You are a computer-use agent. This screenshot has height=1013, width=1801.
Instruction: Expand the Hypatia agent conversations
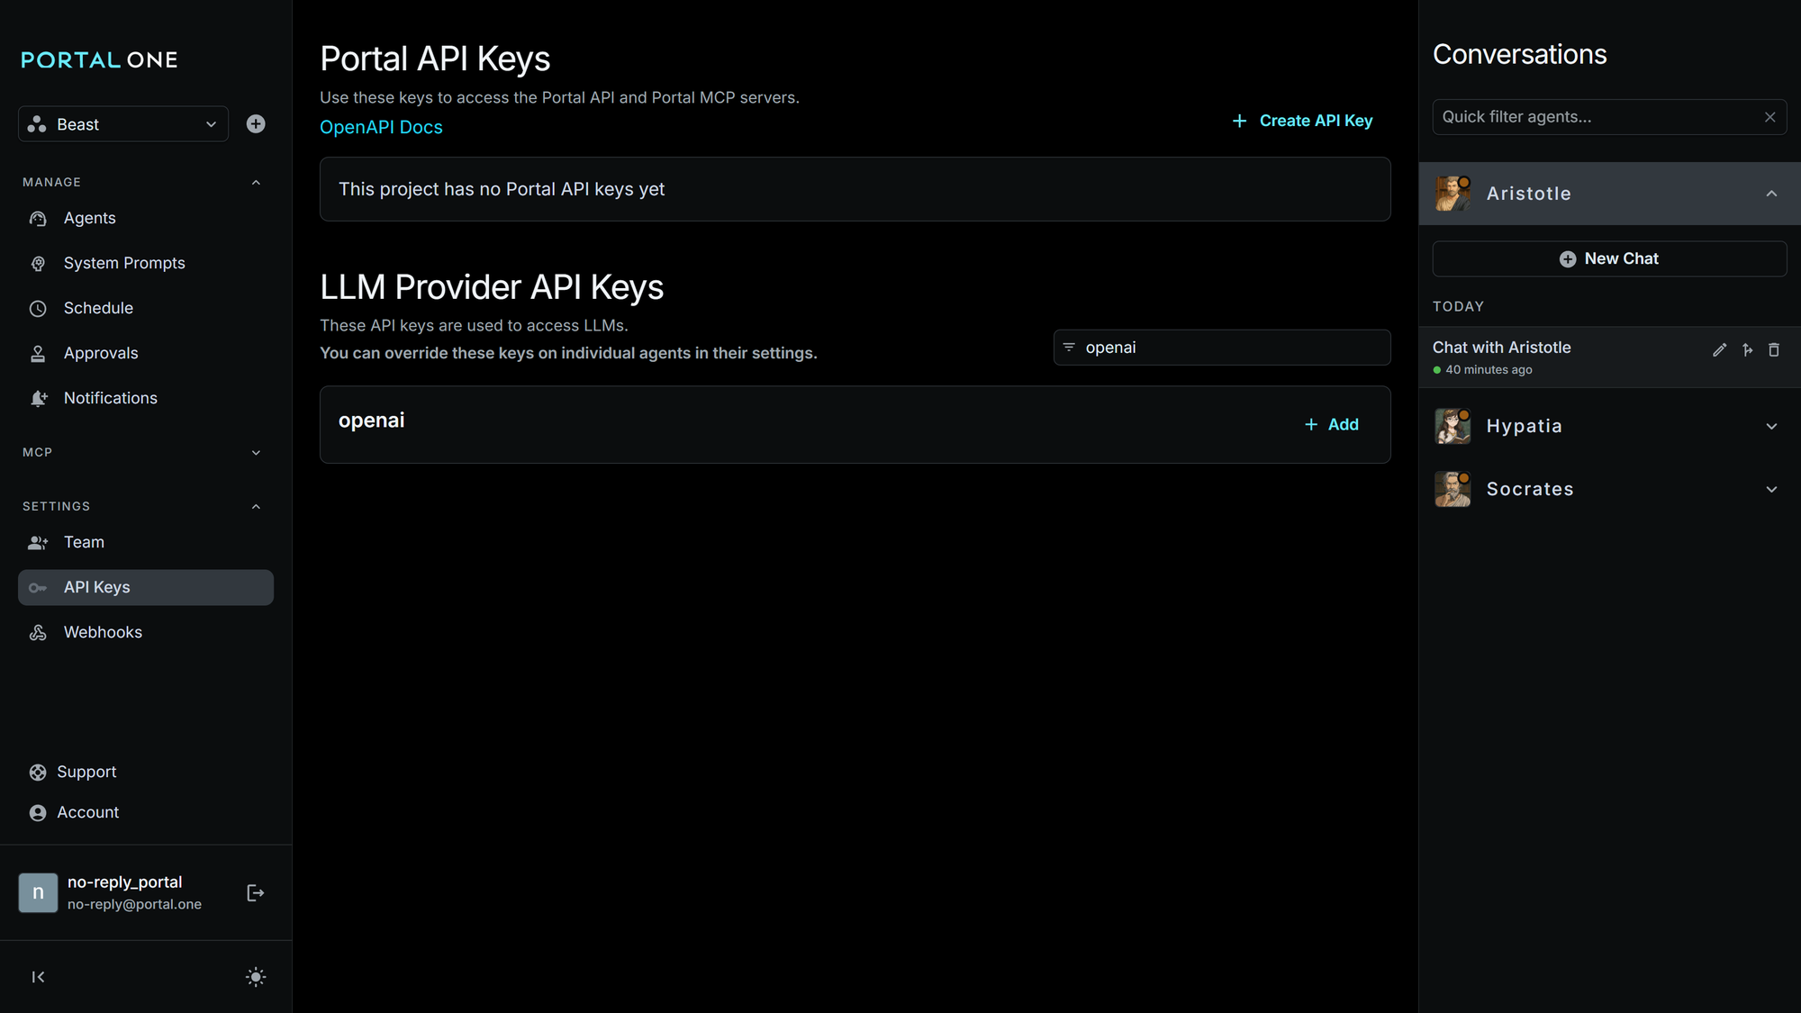tap(1771, 427)
